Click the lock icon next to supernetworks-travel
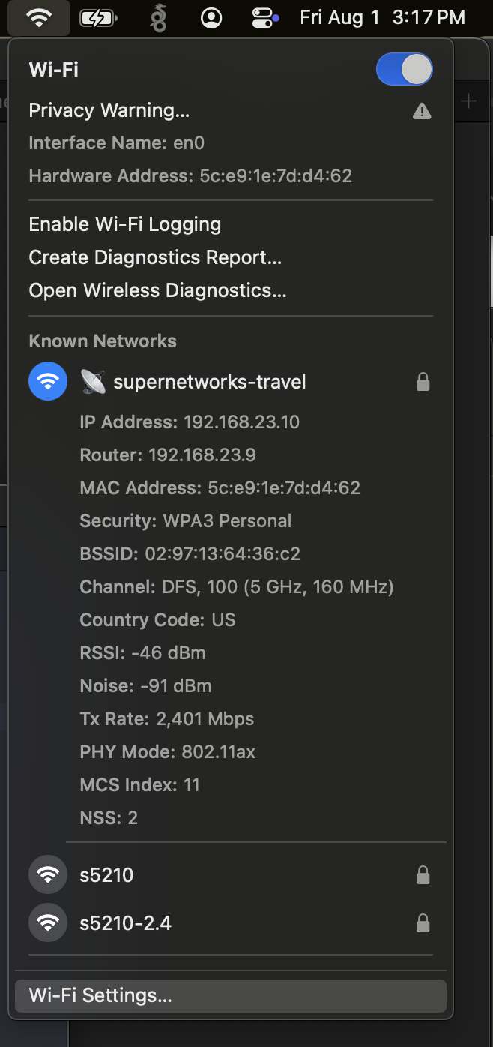 (423, 381)
